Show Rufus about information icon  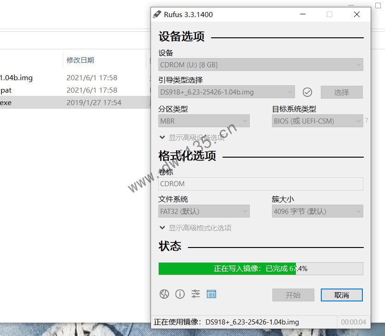(180, 294)
